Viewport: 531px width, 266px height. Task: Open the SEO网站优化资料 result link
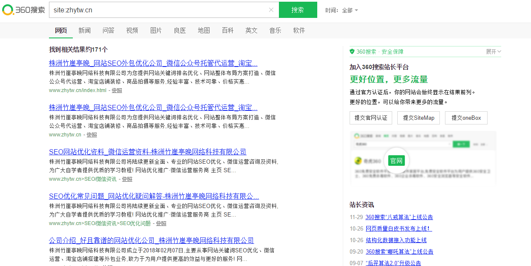[147, 152]
